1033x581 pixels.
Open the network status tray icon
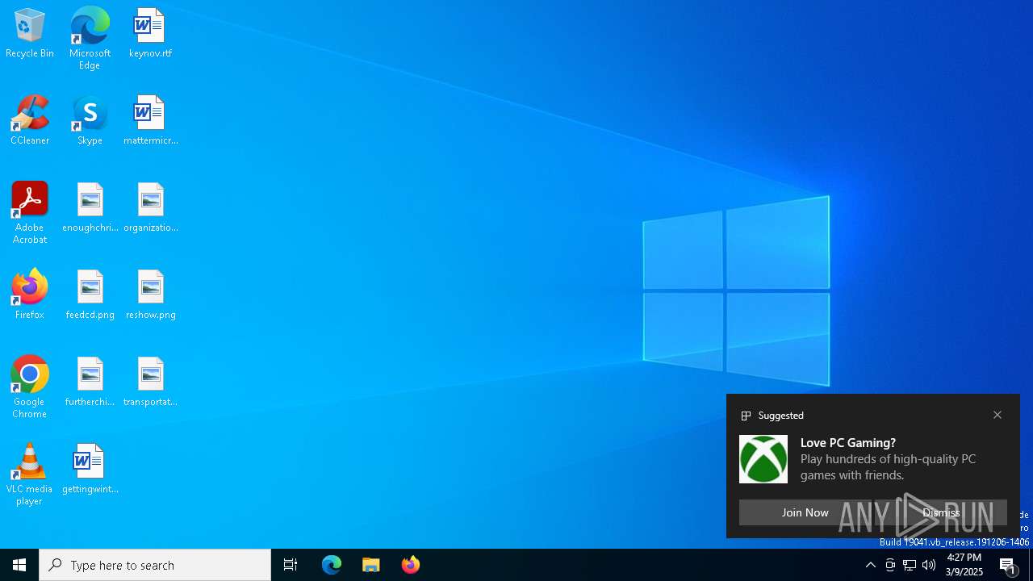tap(910, 565)
